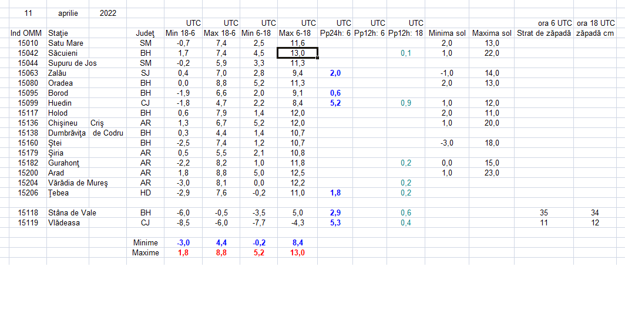Select the day cell containing 11
625x317 pixels.
(28, 13)
